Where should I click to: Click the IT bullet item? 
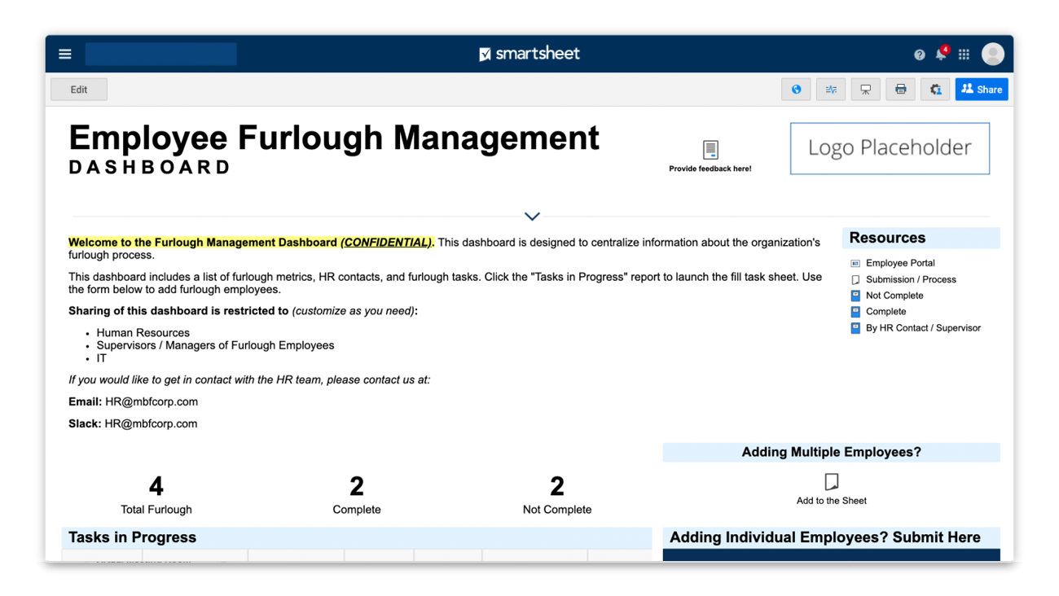pos(101,358)
